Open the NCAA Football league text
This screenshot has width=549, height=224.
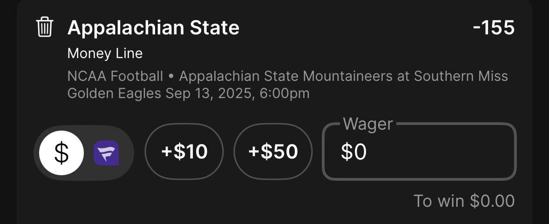(x=115, y=76)
